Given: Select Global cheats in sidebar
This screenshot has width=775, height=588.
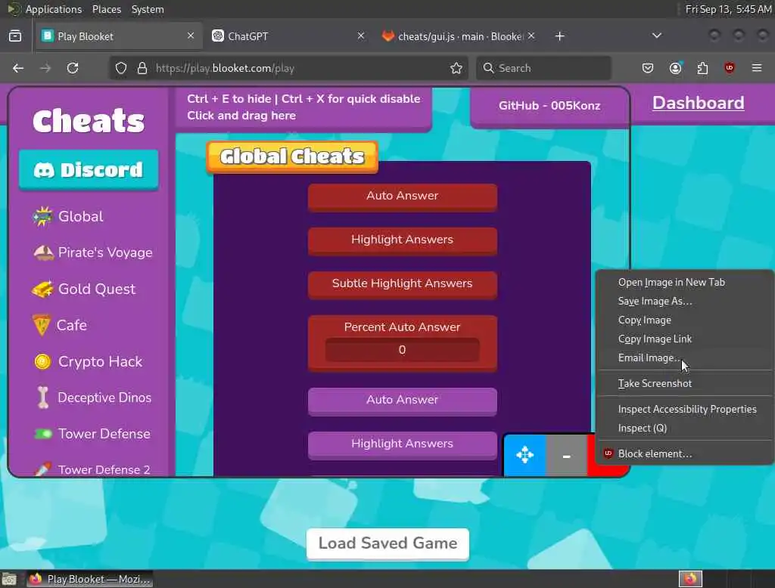Looking at the screenshot, I should 68,216.
